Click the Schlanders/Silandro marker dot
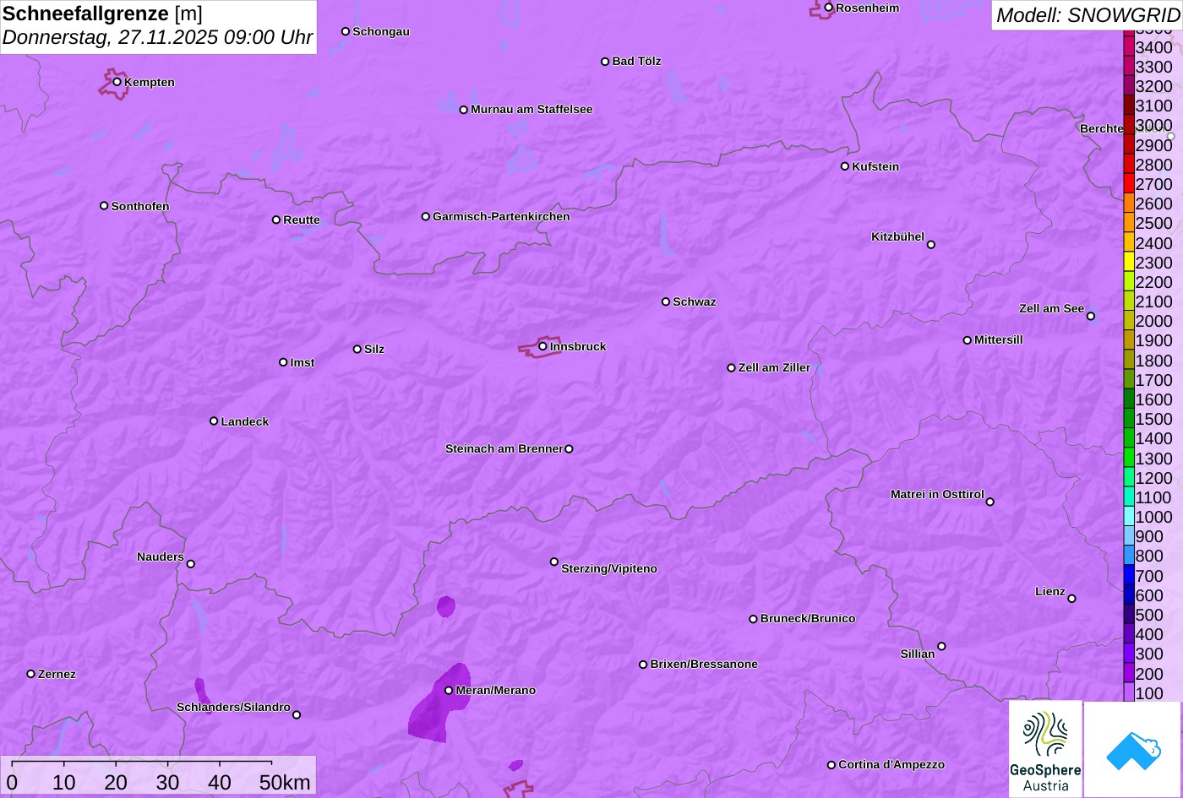Image resolution: width=1183 pixels, height=798 pixels. (297, 715)
